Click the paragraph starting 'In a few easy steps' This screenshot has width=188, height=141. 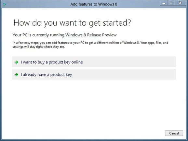point(90,45)
